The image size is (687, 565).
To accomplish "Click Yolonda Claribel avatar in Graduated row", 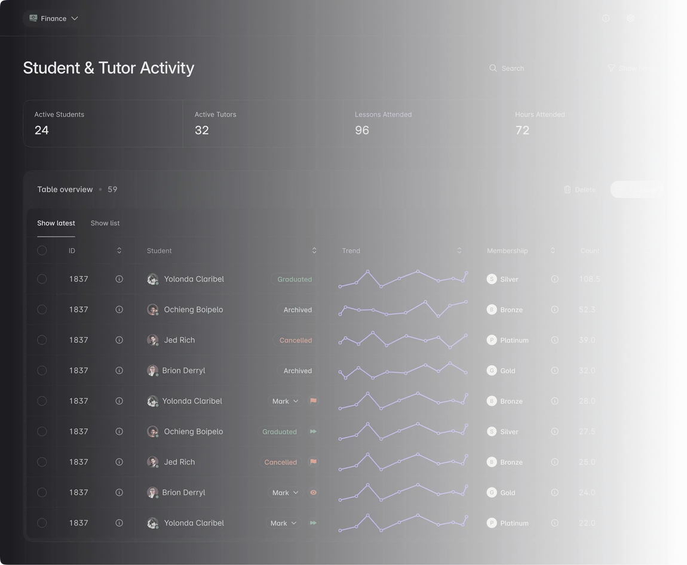I will [x=152, y=279].
